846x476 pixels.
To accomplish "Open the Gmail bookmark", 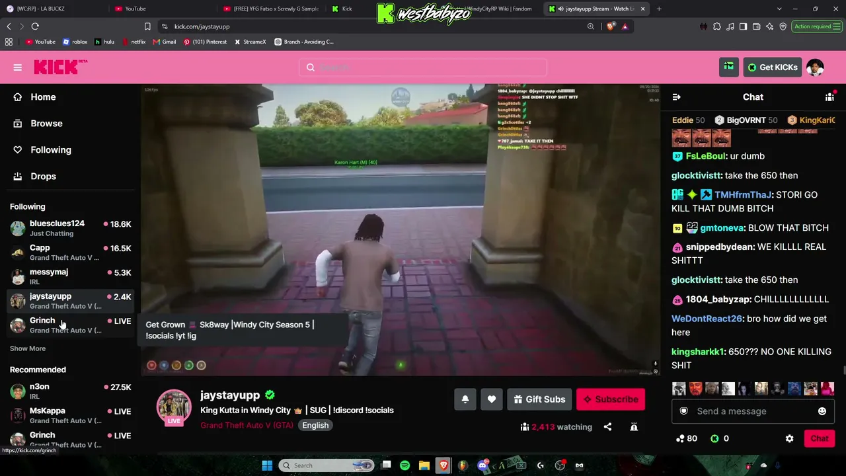I will pyautogui.click(x=164, y=42).
